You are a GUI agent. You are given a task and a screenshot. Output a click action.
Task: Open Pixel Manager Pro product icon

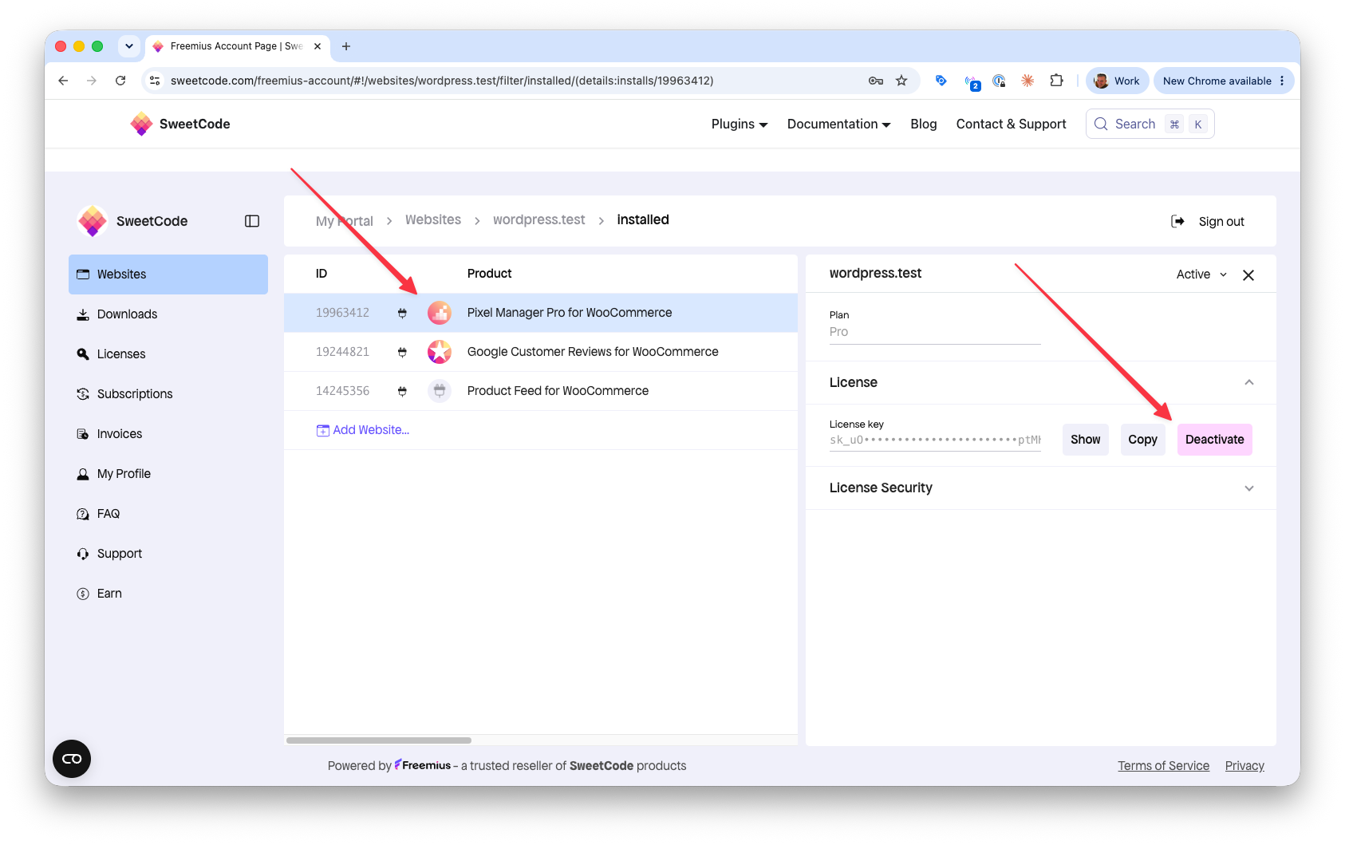click(x=440, y=313)
